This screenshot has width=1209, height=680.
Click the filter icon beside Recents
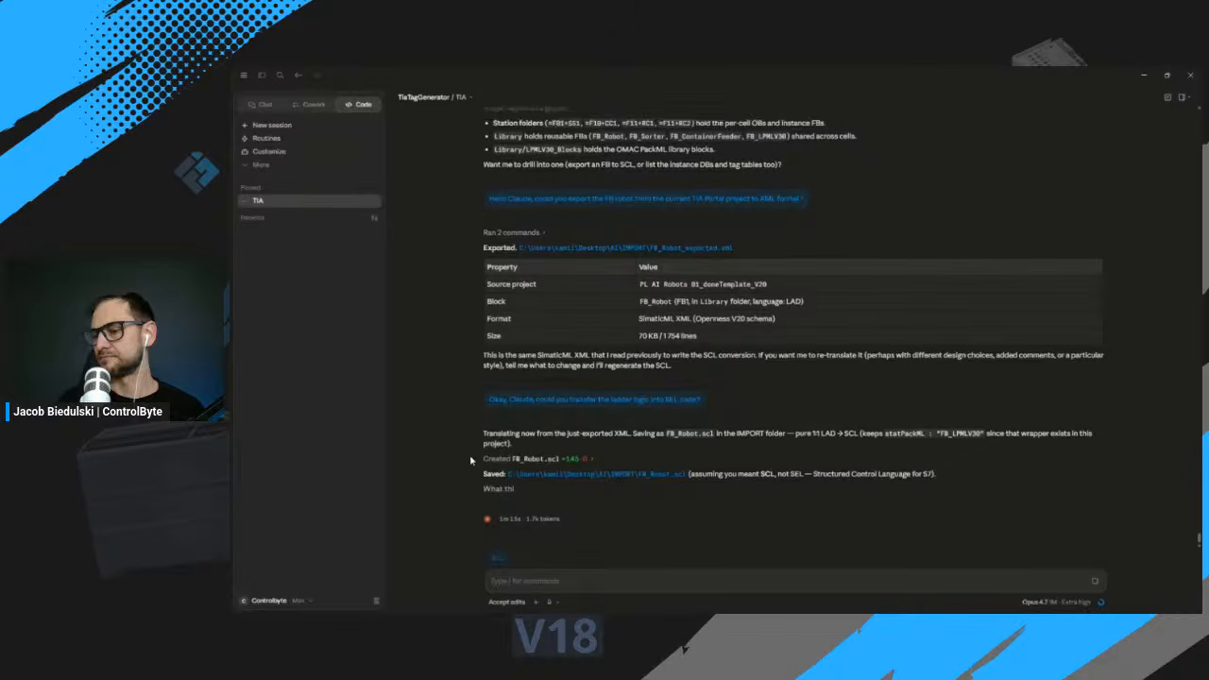click(x=374, y=218)
